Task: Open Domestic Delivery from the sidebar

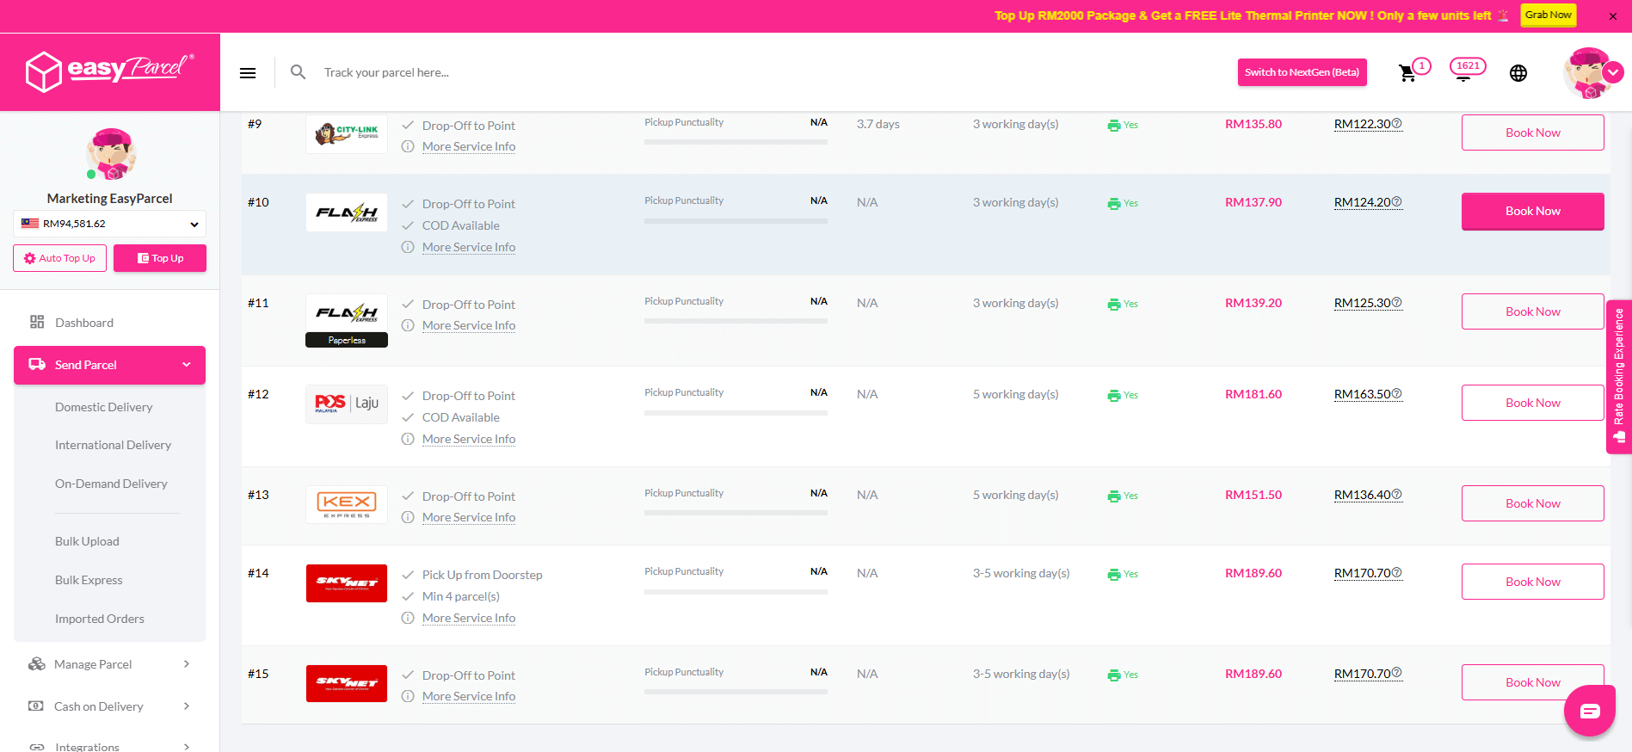Action: pos(103,407)
